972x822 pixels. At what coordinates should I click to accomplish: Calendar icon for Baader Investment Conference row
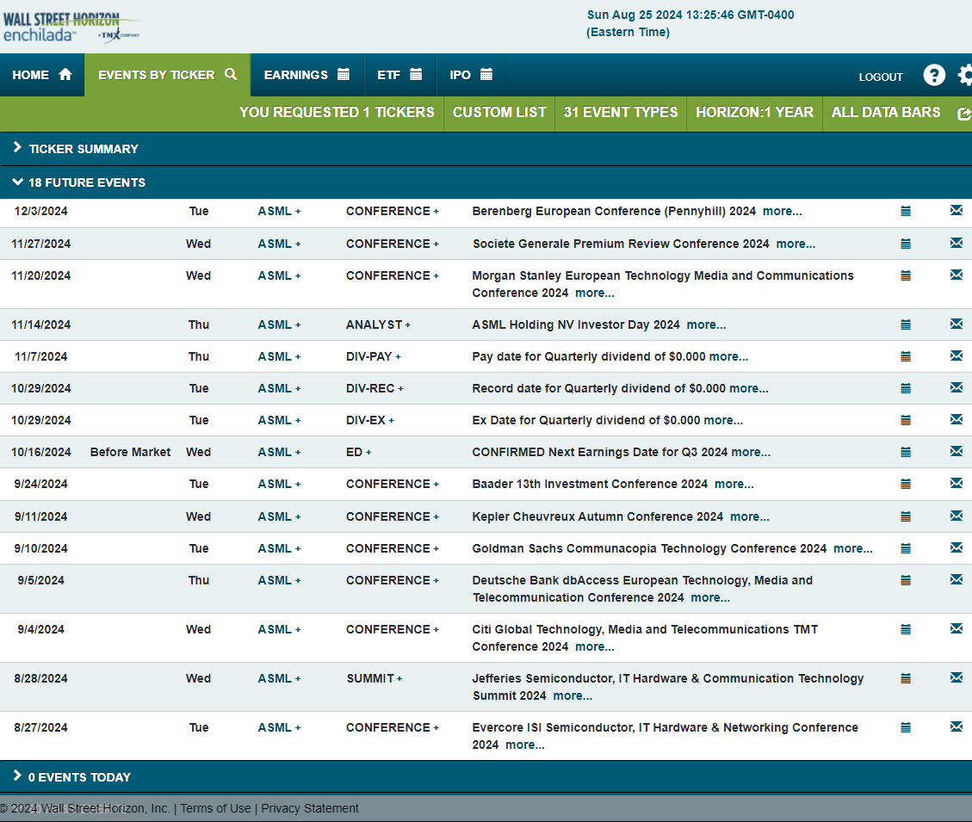[x=906, y=484]
